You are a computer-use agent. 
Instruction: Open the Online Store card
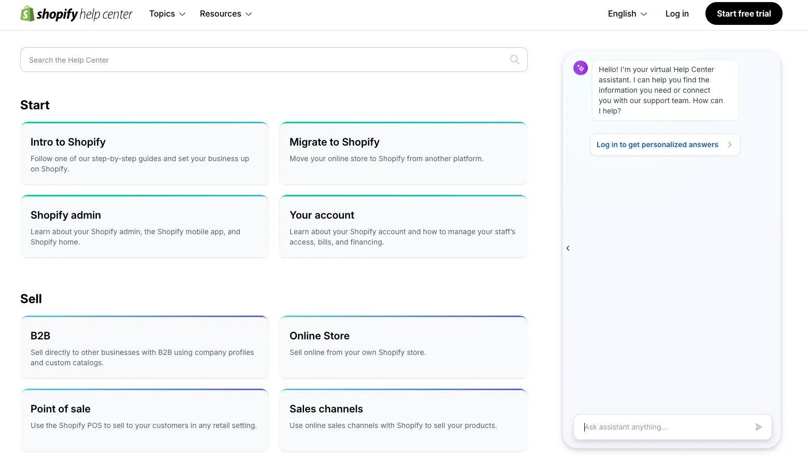[403, 347]
